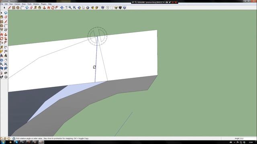Open the Plugins menu
257x144 pixels.
click(x=44, y=4)
